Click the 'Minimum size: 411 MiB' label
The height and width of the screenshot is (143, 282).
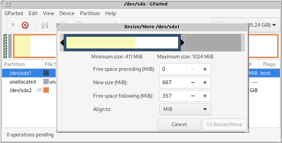coord(117,57)
